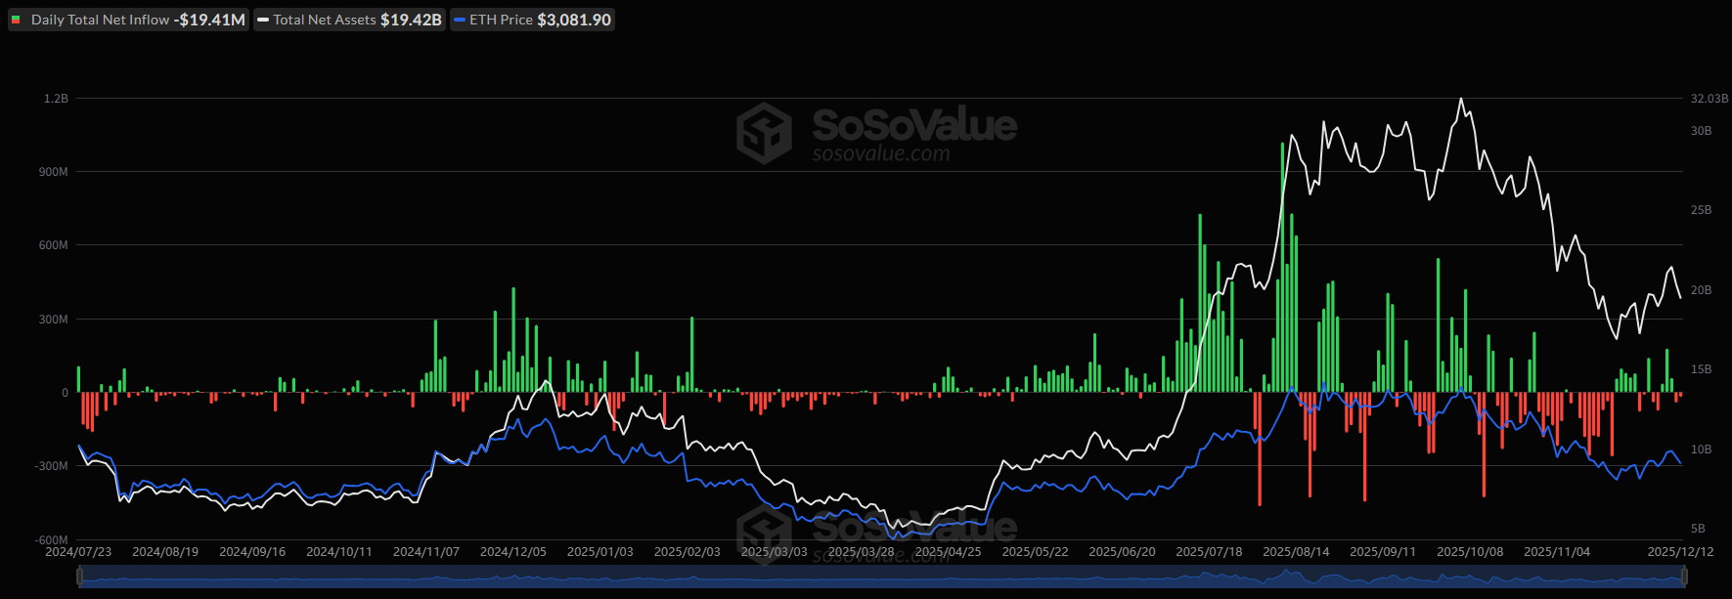The height and width of the screenshot is (599, 1732).
Task: Click the 900M left axis label
Action: coord(54,172)
